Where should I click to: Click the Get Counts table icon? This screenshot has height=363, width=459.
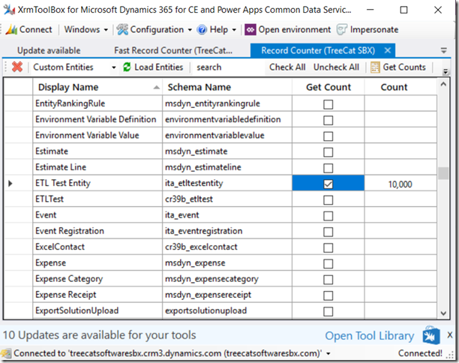tap(375, 67)
